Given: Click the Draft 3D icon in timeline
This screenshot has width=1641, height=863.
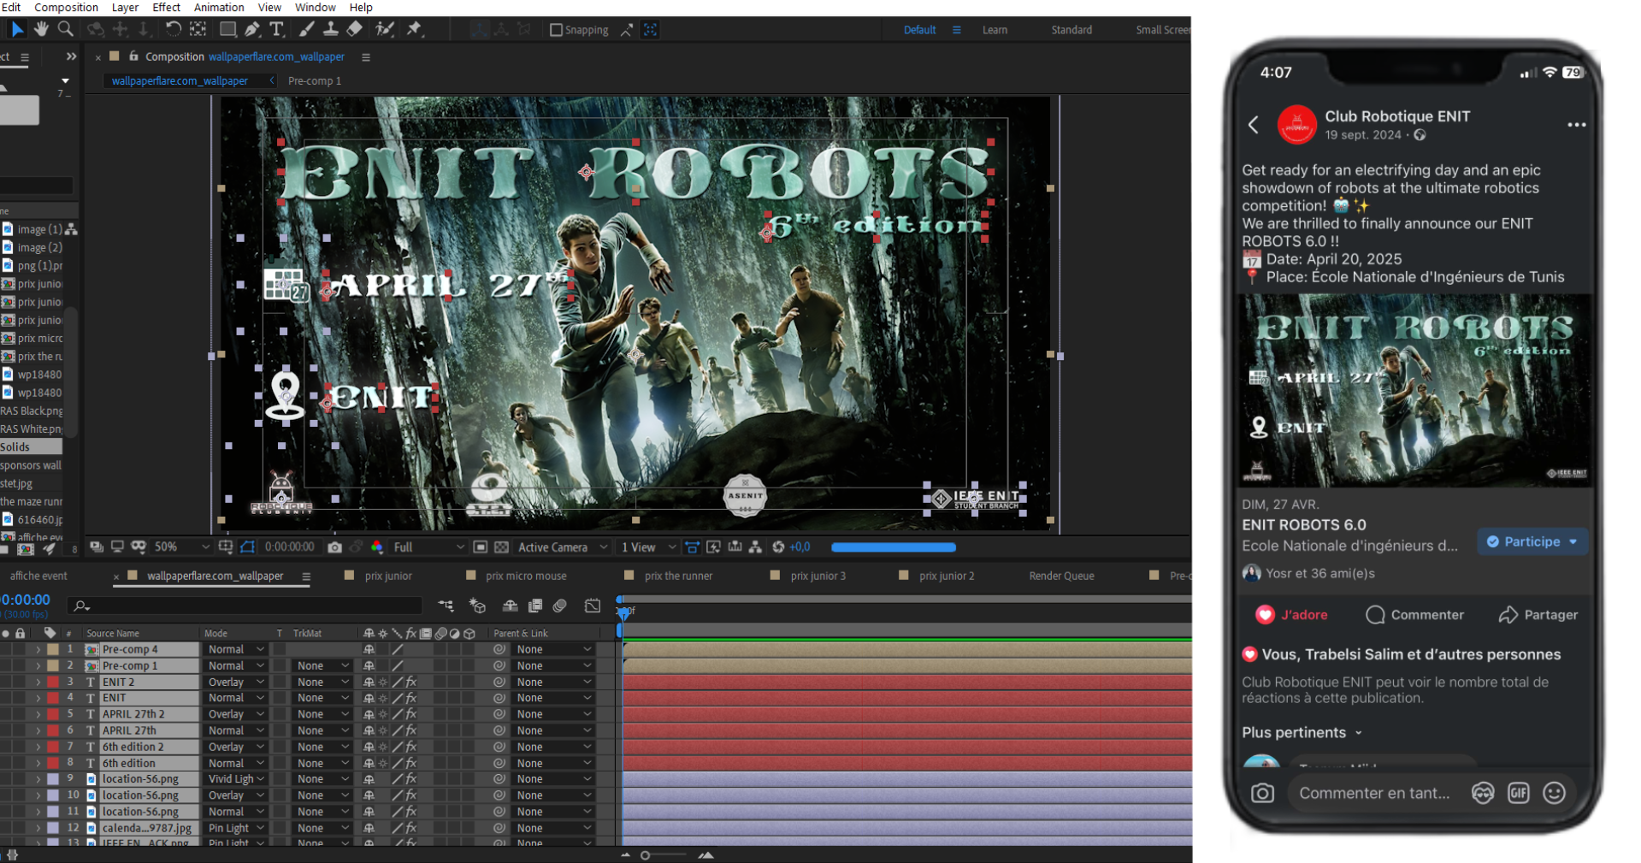Looking at the screenshot, I should 477,606.
